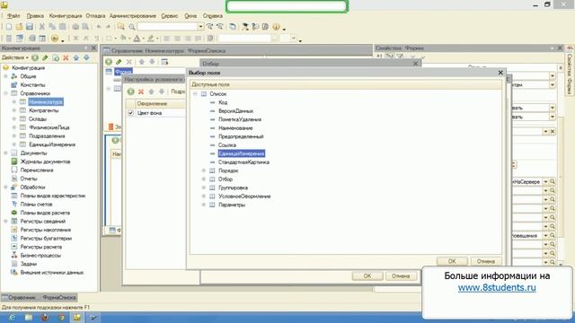This screenshot has width=575, height=323.
Task: Open the Конфигурация menu
Action: tap(66, 16)
